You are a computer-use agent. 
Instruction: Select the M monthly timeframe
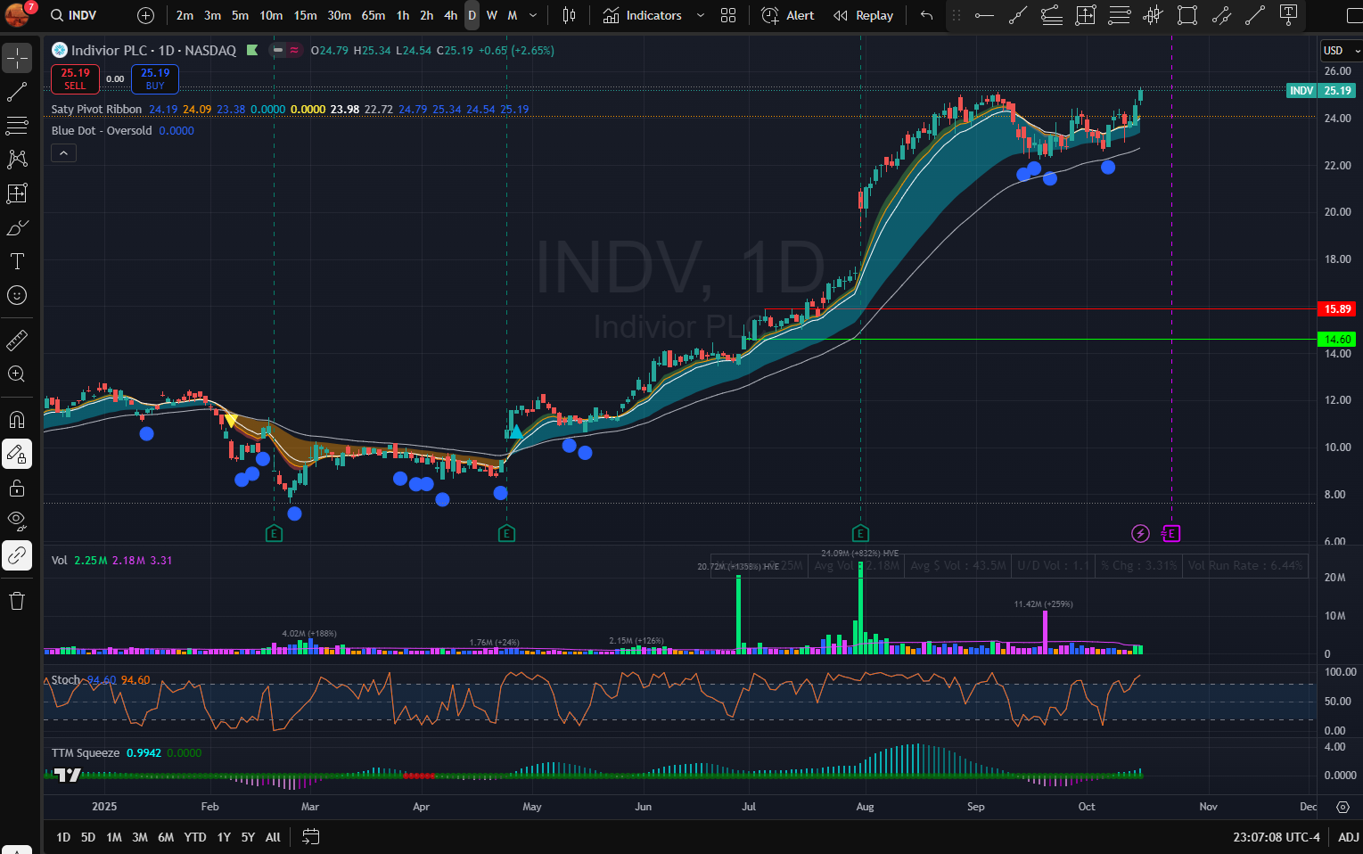pyautogui.click(x=513, y=15)
